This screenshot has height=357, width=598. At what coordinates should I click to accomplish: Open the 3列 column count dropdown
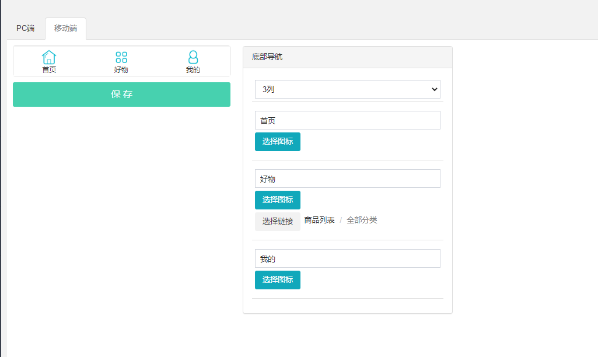(x=348, y=89)
